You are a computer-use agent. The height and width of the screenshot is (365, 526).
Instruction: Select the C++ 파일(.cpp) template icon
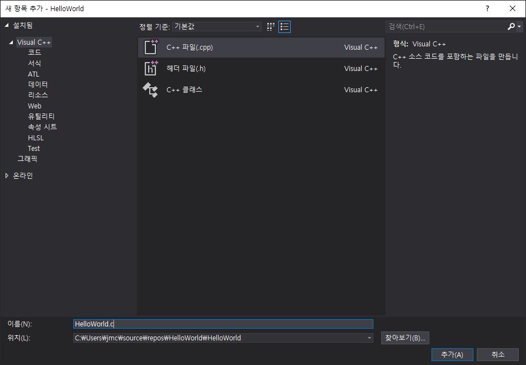tap(150, 47)
